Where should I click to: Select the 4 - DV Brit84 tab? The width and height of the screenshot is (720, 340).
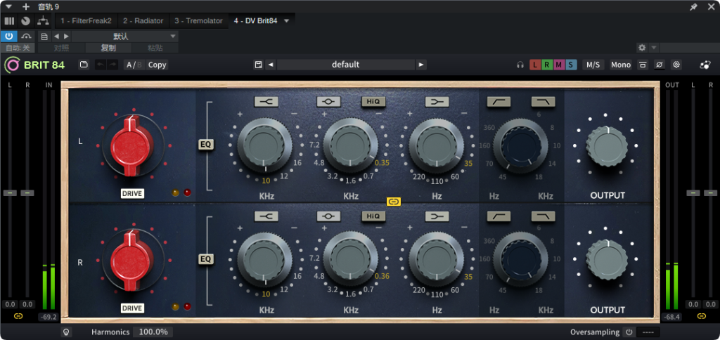pyautogui.click(x=255, y=21)
